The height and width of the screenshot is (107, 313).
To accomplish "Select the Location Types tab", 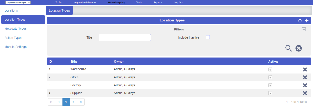I will point(59,10).
